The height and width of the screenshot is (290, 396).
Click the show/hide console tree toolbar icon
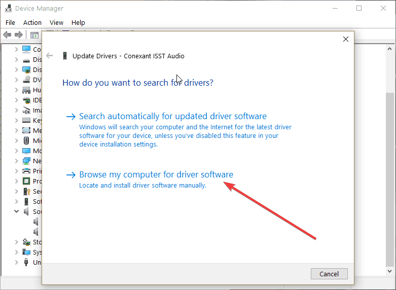(34, 35)
